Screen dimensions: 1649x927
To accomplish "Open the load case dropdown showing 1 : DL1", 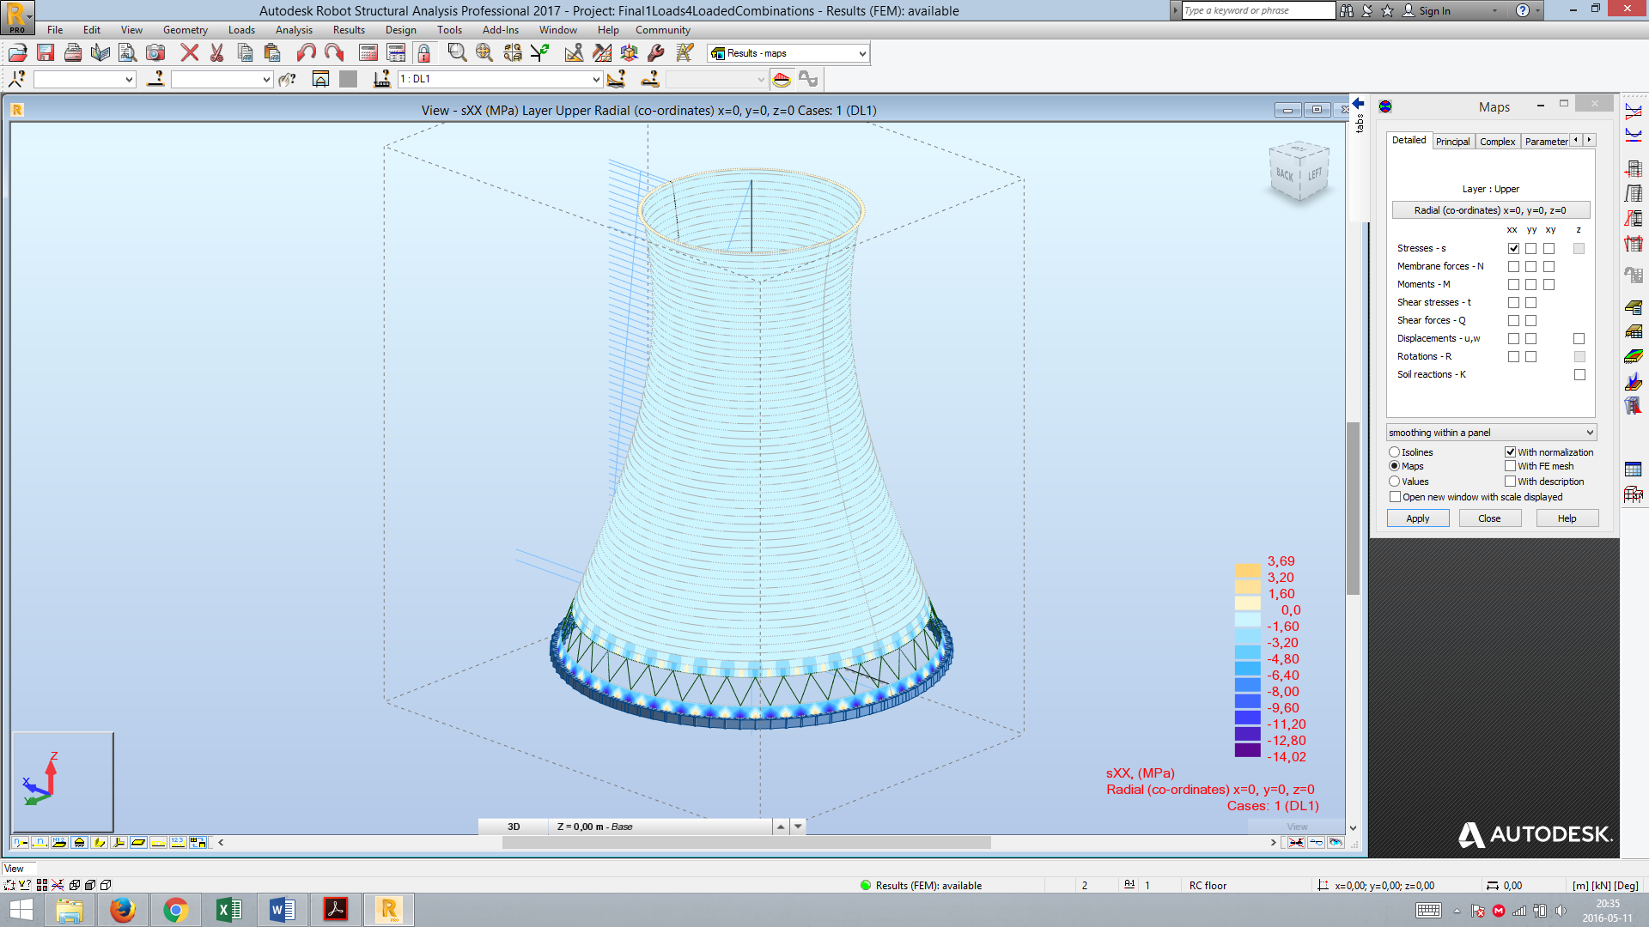I will coord(596,79).
